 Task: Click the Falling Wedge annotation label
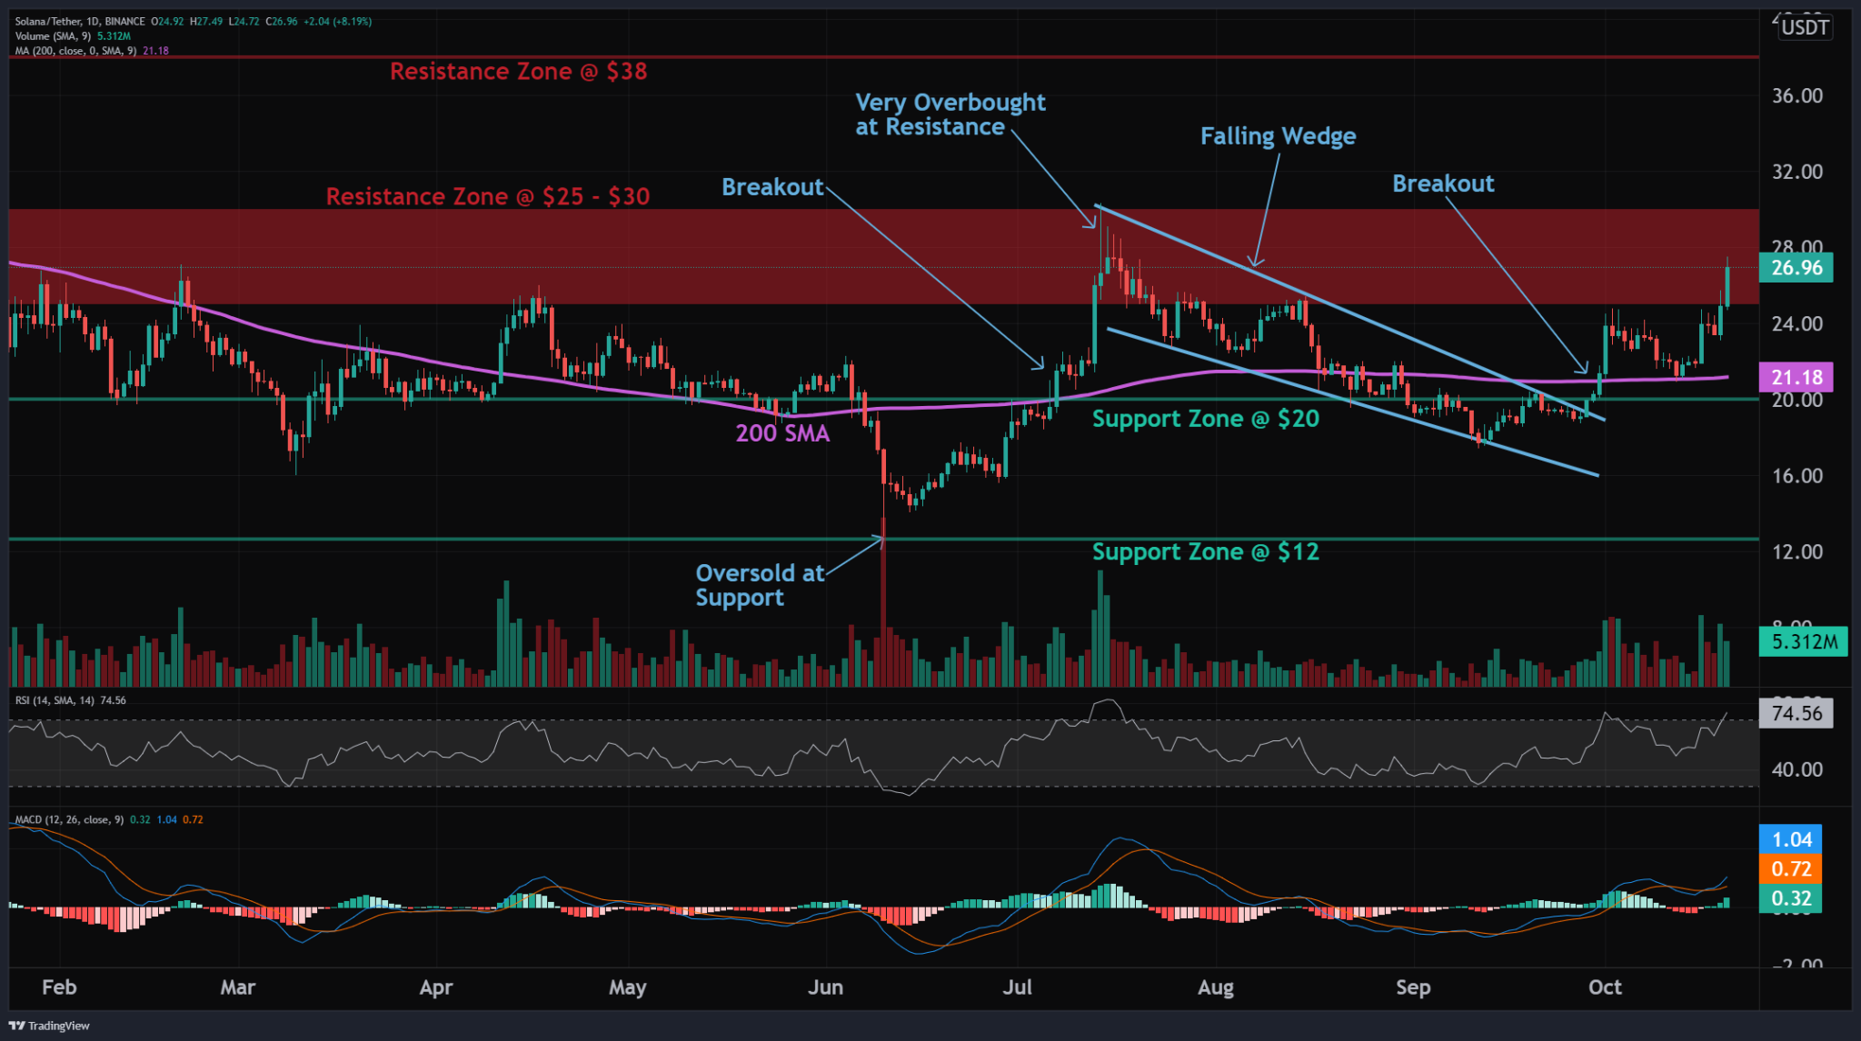pos(1278,136)
